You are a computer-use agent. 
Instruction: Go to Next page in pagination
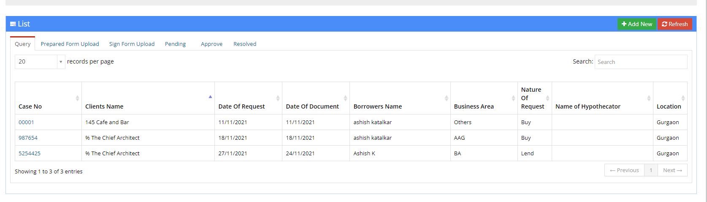(672, 170)
